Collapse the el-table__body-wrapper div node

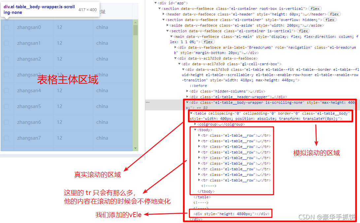187,102
